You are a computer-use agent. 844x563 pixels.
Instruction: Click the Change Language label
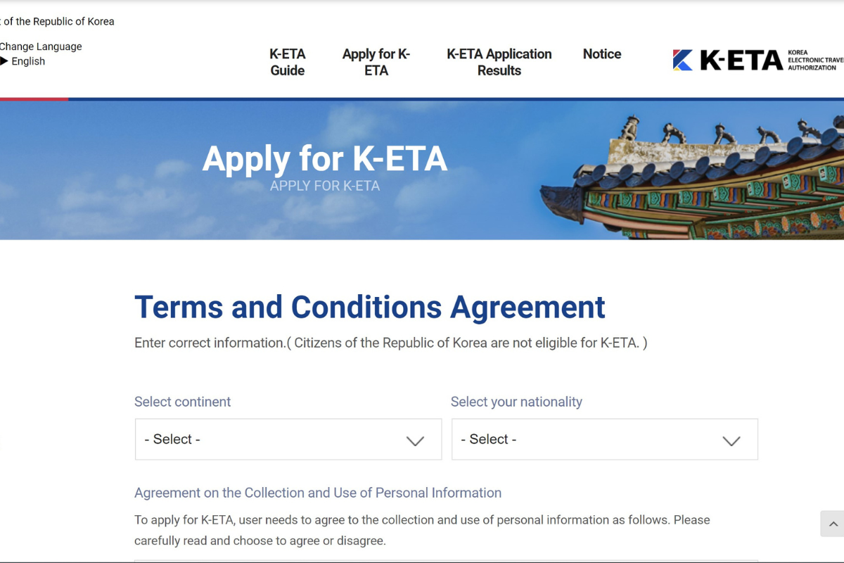pyautogui.click(x=41, y=46)
